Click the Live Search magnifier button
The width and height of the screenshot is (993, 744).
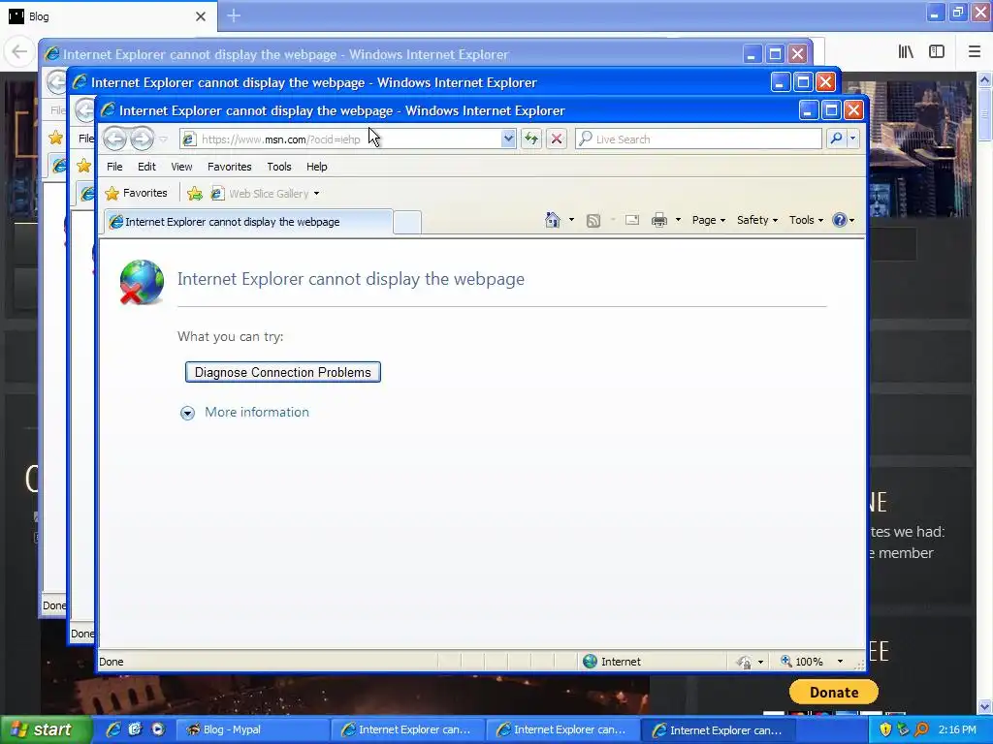point(836,139)
